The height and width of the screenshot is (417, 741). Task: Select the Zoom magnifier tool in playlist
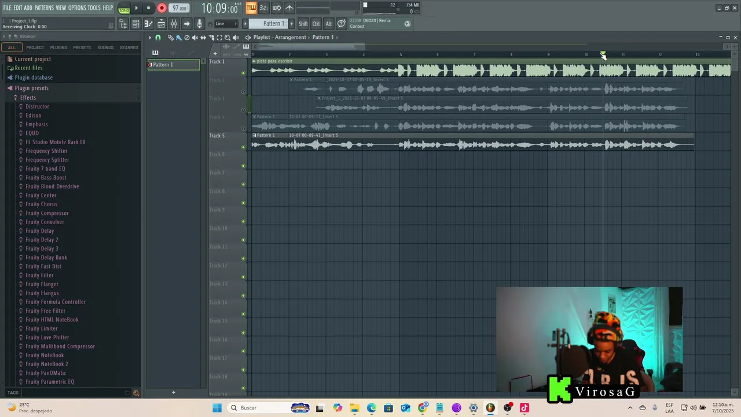pyautogui.click(x=228, y=37)
